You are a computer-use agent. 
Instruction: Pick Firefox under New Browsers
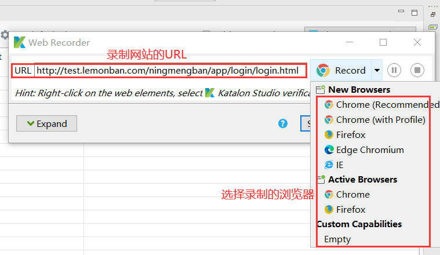coord(345,135)
